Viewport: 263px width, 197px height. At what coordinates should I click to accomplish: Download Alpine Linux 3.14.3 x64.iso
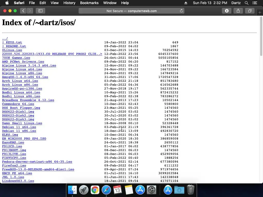pyautogui.click(x=29, y=65)
